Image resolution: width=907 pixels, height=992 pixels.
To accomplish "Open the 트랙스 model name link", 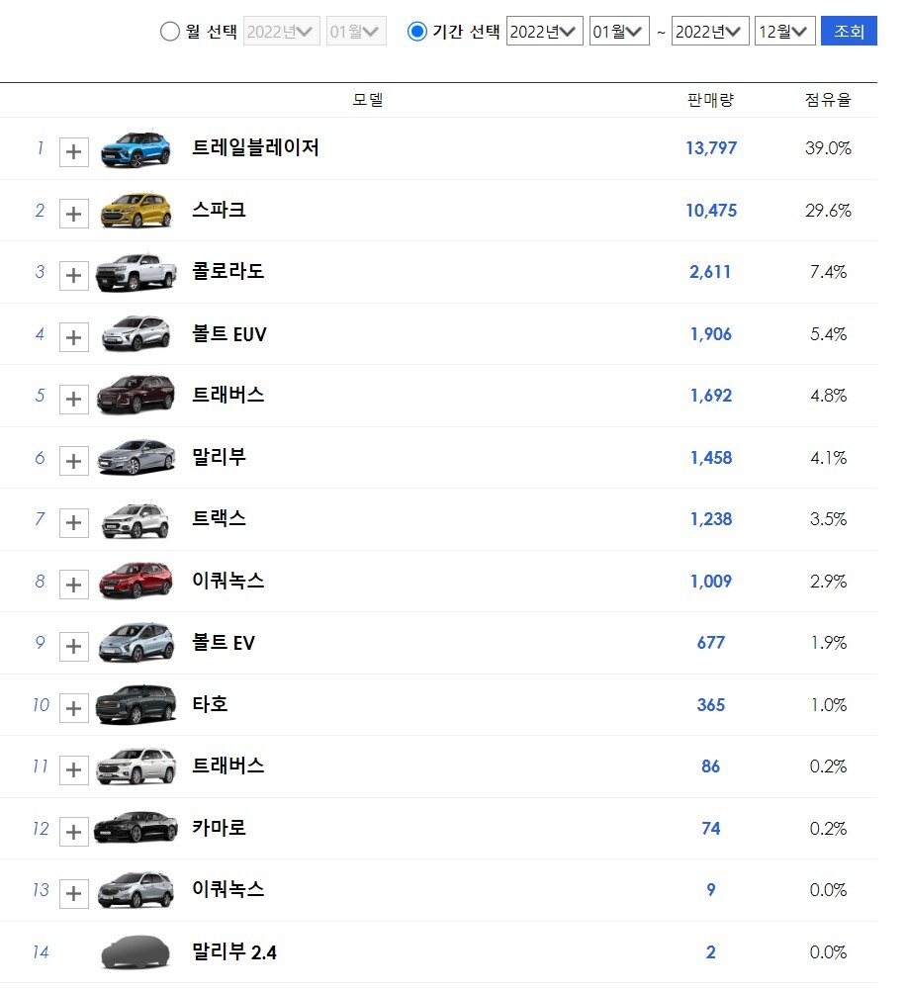I will pyautogui.click(x=219, y=519).
